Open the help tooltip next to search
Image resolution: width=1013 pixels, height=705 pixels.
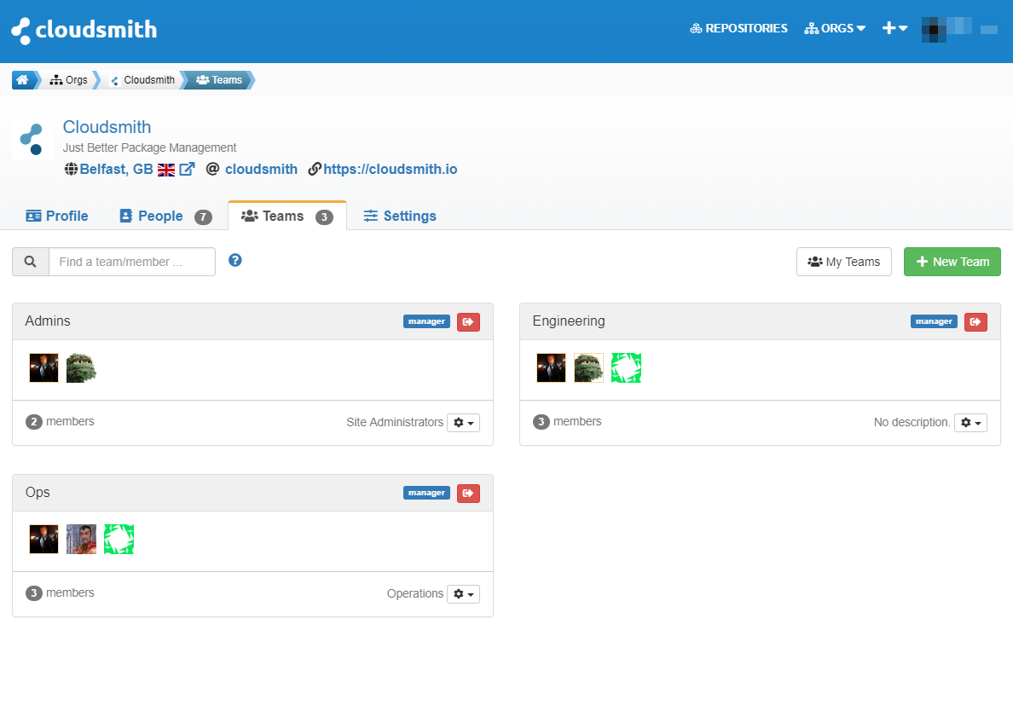[234, 260]
